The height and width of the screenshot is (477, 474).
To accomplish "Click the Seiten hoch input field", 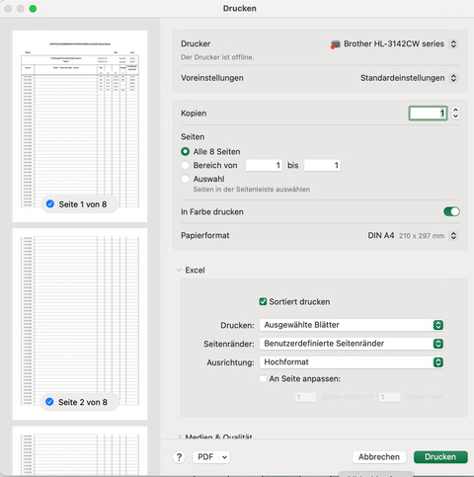I will click(x=390, y=397).
